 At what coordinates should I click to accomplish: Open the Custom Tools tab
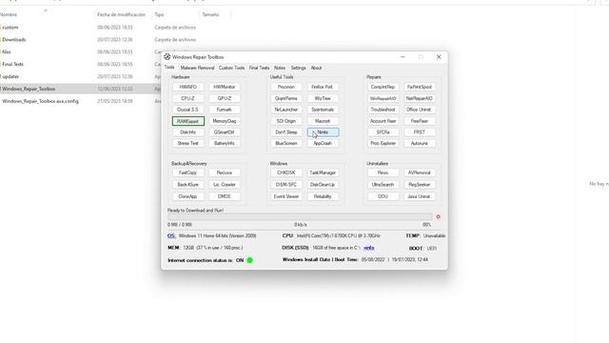(231, 68)
